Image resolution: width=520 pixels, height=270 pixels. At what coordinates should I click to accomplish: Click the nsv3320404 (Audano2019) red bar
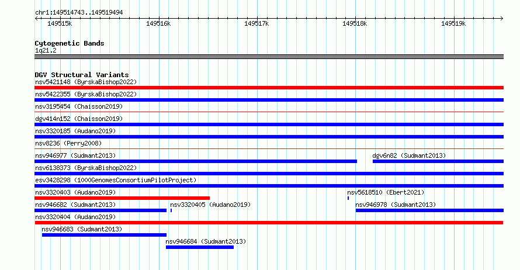269,223
